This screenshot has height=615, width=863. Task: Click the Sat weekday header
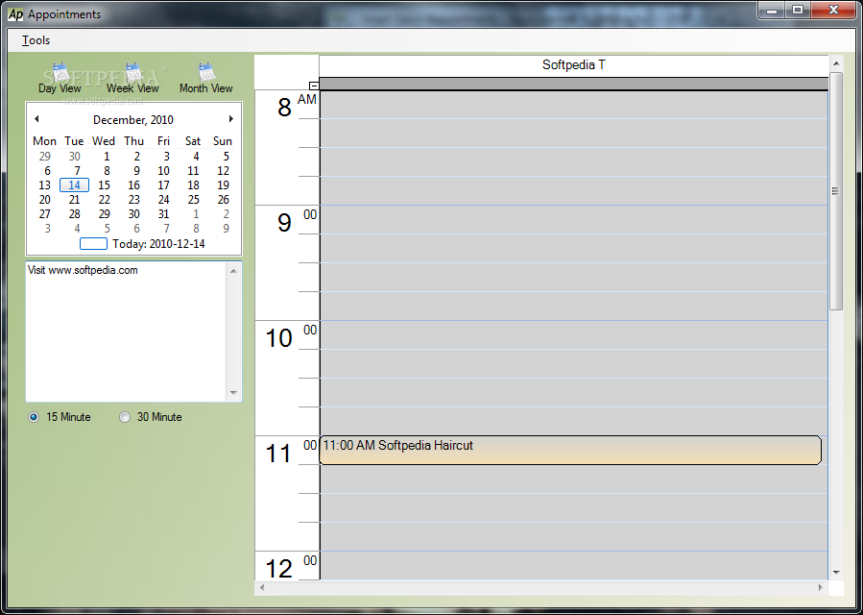point(193,141)
